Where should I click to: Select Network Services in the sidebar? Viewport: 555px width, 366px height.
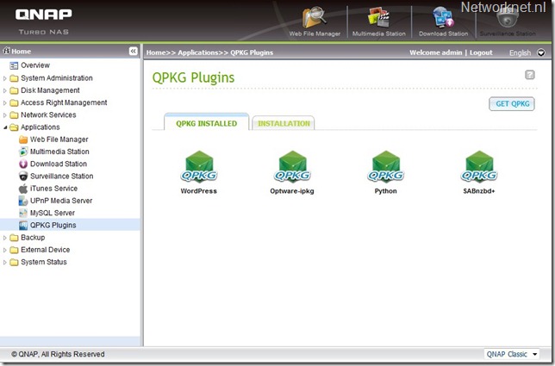tap(48, 115)
